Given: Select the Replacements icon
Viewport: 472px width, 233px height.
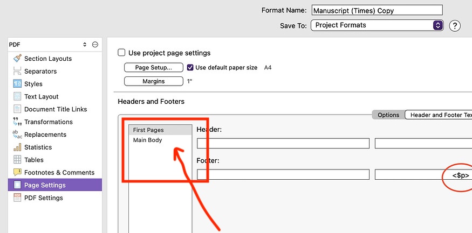Looking at the screenshot, I should [17, 135].
